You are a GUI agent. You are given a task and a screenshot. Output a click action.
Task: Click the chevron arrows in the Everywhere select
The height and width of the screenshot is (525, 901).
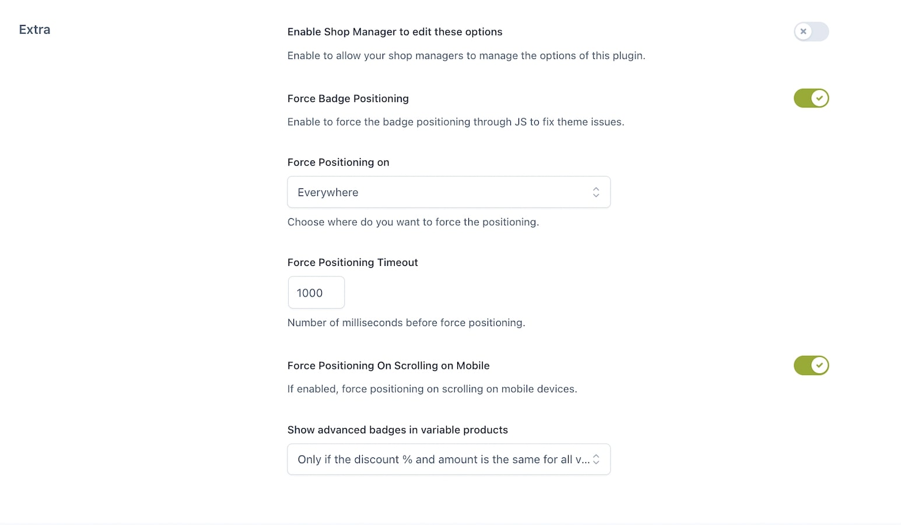click(x=596, y=192)
